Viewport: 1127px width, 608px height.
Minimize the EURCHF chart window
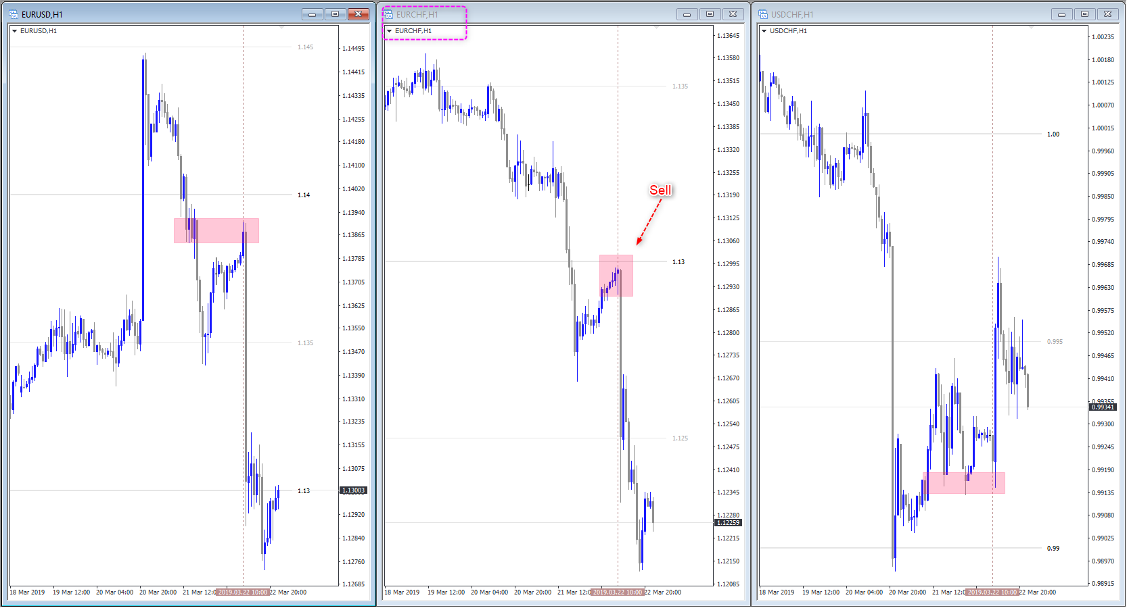[x=687, y=13]
